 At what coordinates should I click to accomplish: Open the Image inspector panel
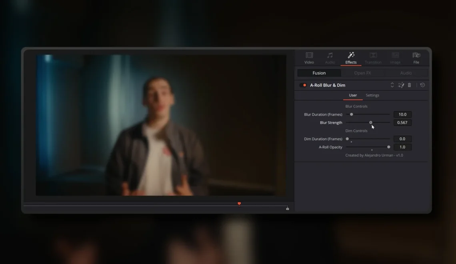pyautogui.click(x=395, y=57)
